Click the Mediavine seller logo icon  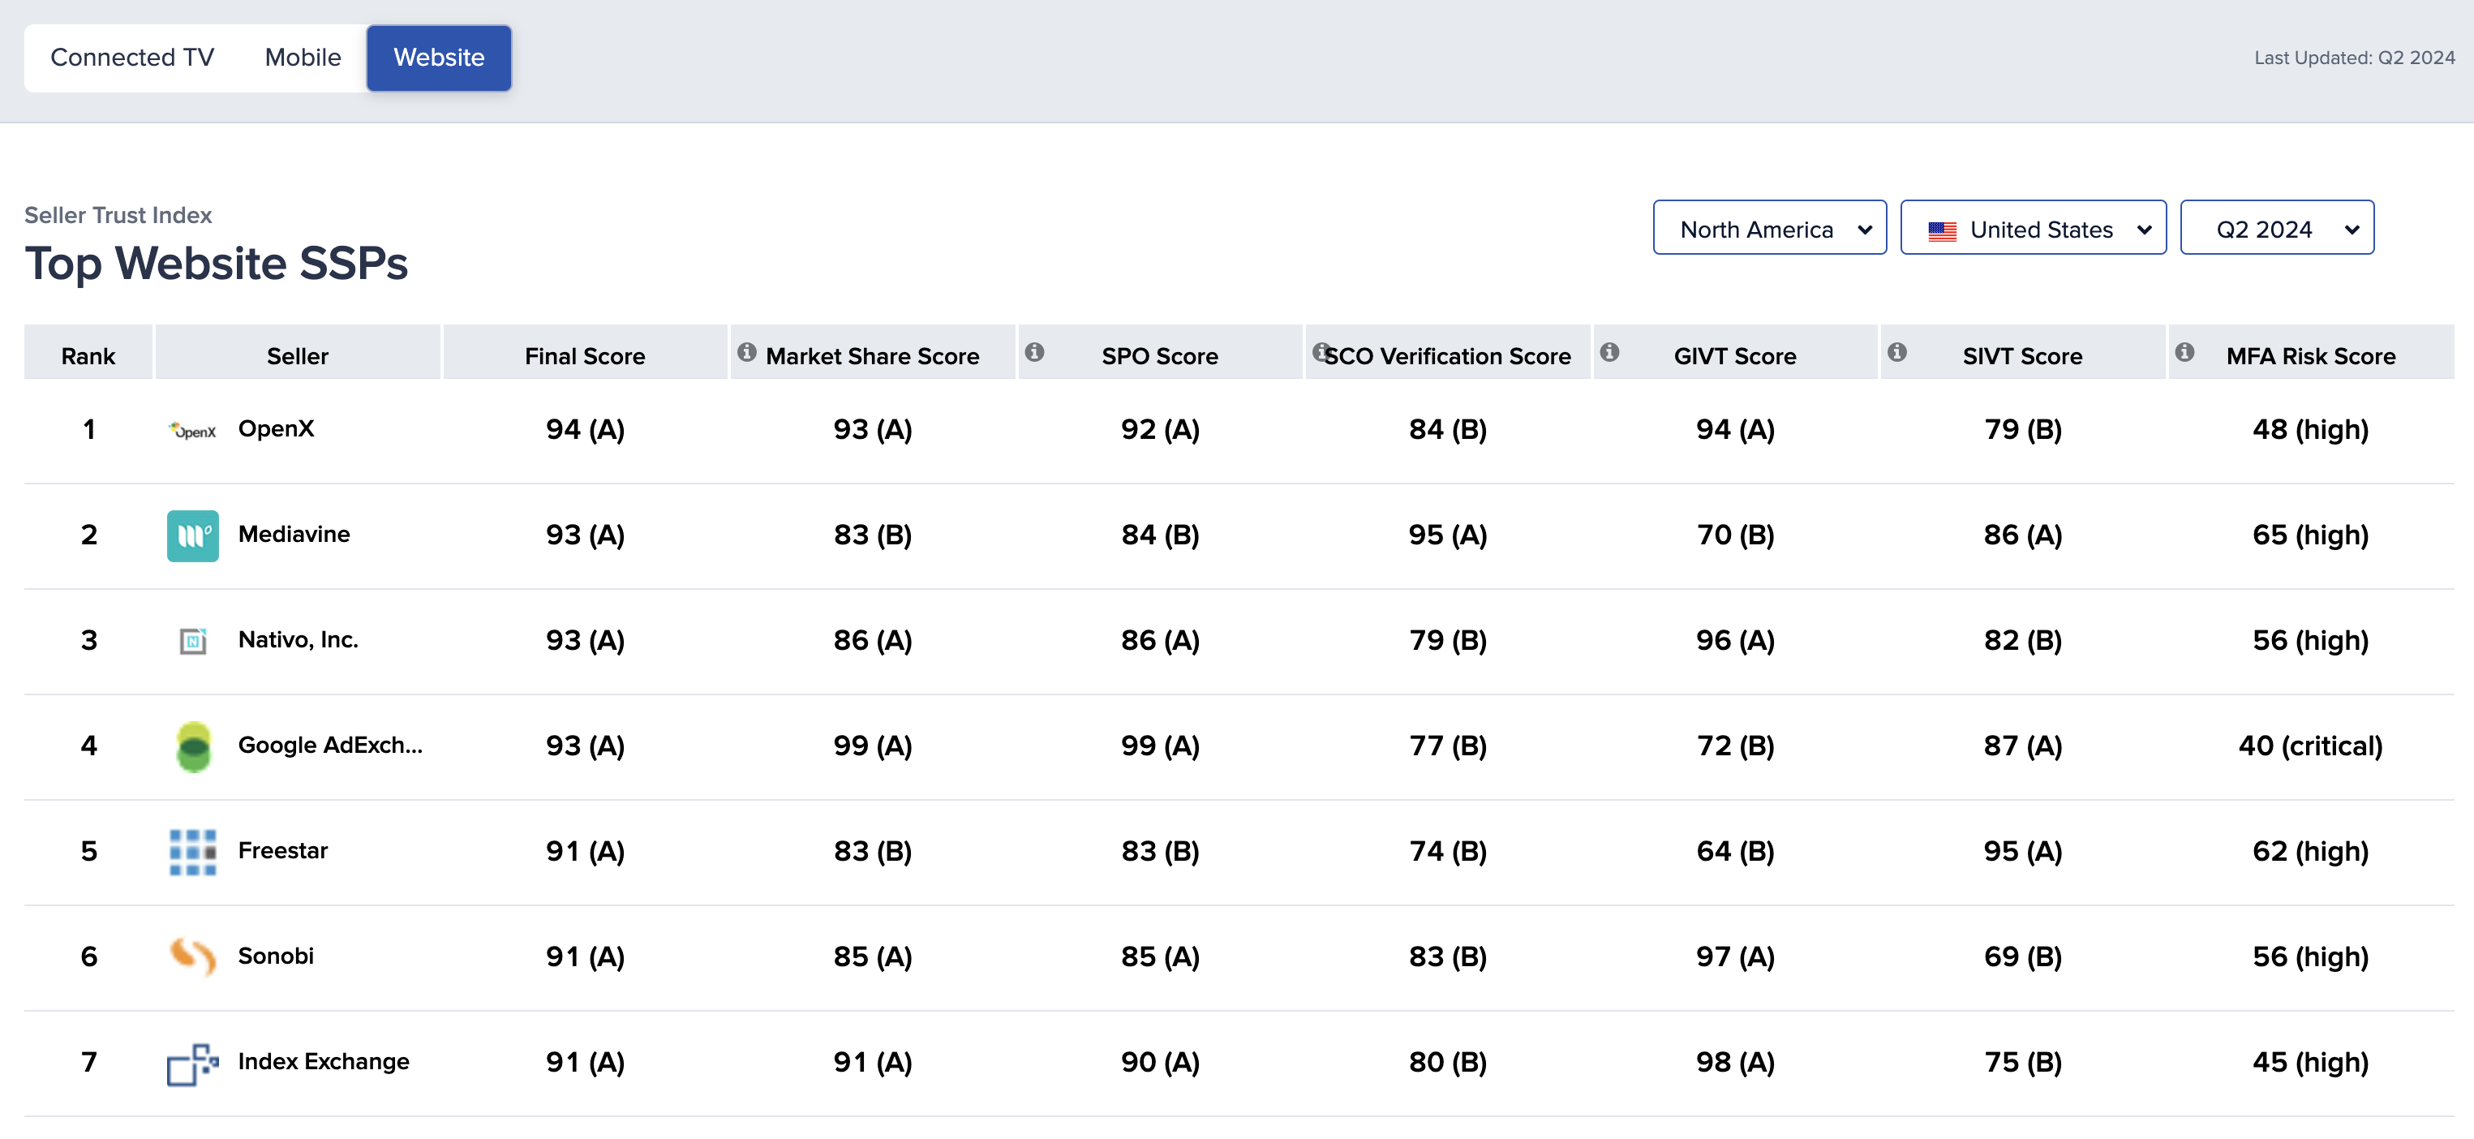192,535
